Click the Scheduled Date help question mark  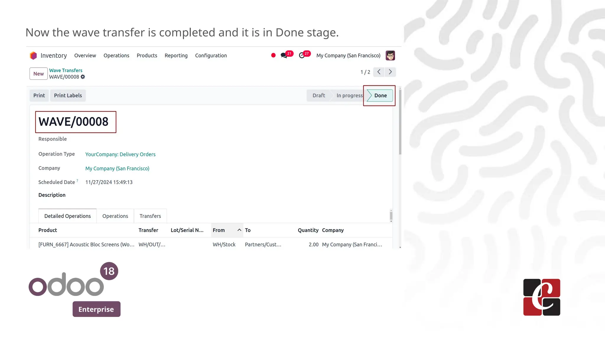click(77, 180)
